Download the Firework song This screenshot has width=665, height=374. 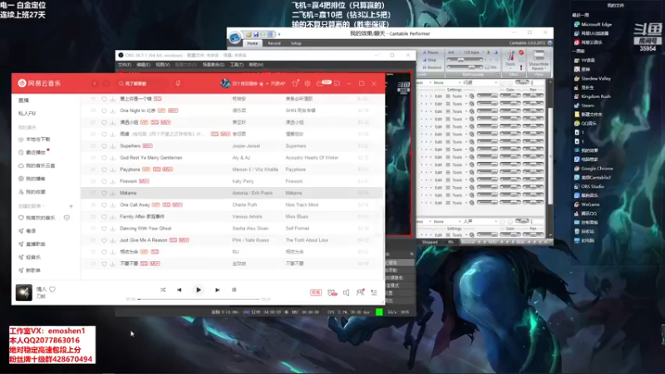[x=113, y=181]
